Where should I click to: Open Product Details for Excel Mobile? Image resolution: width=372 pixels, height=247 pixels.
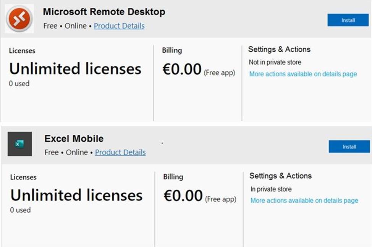pyautogui.click(x=120, y=152)
